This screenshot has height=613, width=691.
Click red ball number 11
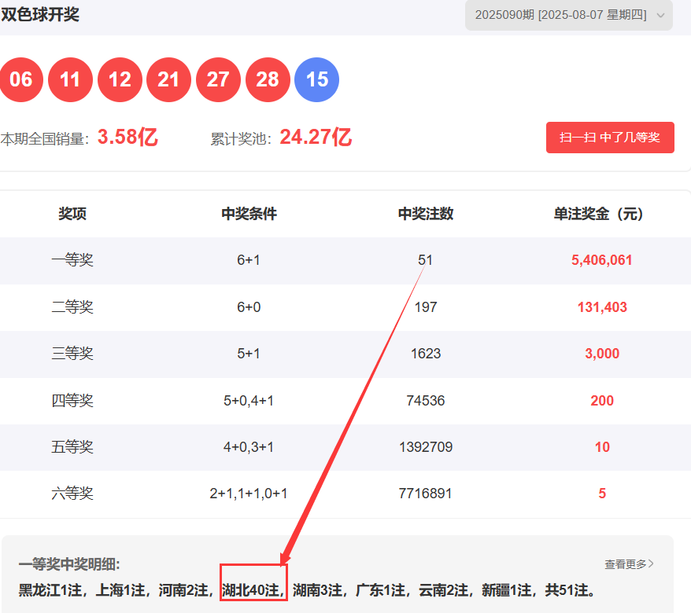70,79
